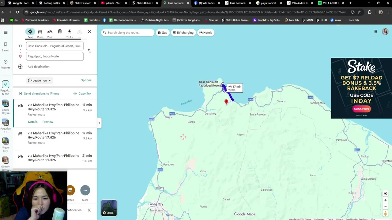Close the directions panel

[x=89, y=31]
